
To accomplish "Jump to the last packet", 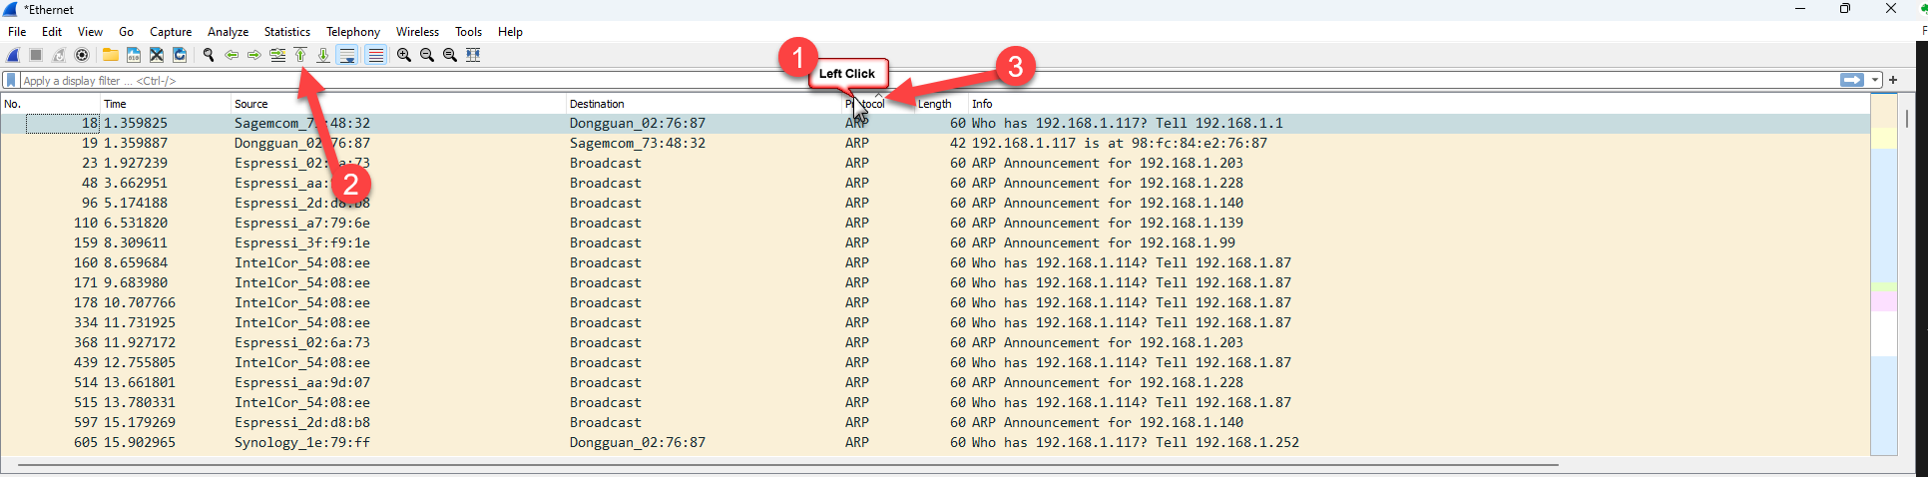I will 323,55.
